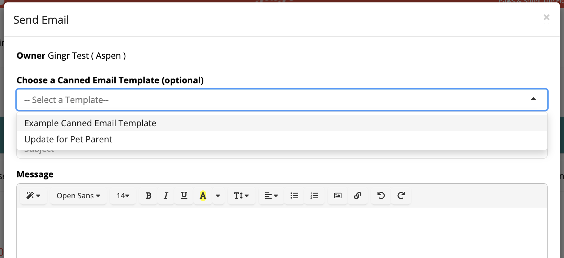Click into the Message body area
Screen dimensions: 564x258
pos(282,233)
